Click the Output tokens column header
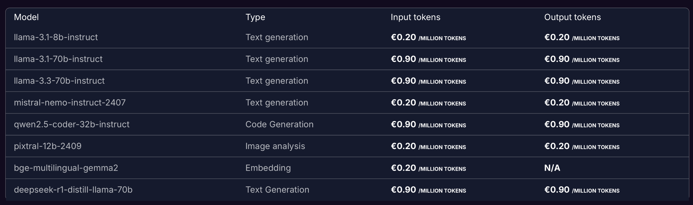 (x=572, y=17)
